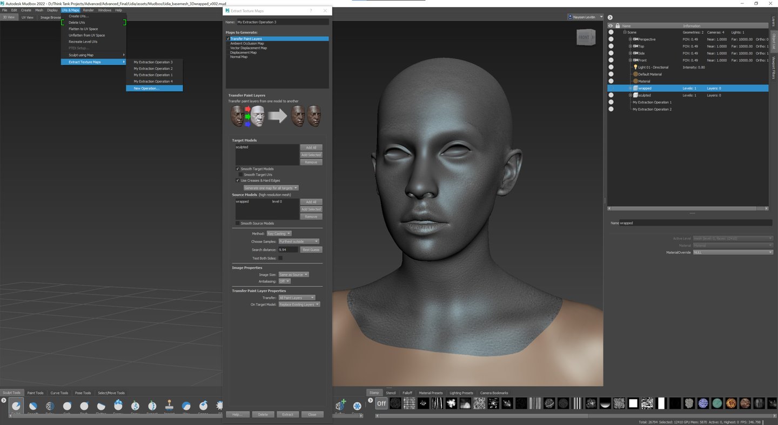Select the Freeze snowflake tool
The height and width of the screenshot is (425, 778).
click(x=357, y=406)
